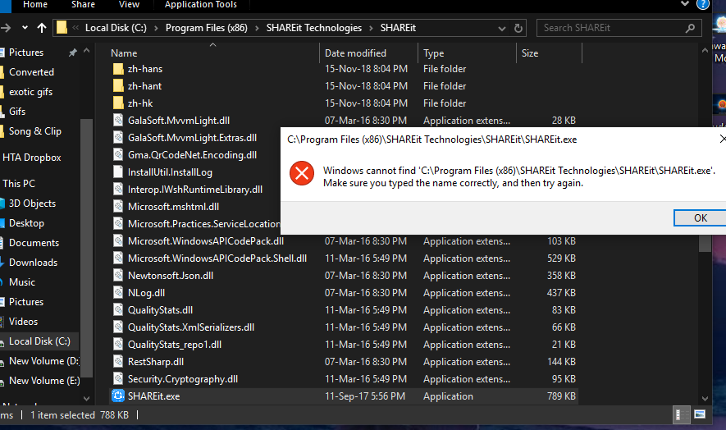This screenshot has height=430, width=726.
Task: Select Newtonsoft.Json.dll file icon
Action: coord(118,276)
